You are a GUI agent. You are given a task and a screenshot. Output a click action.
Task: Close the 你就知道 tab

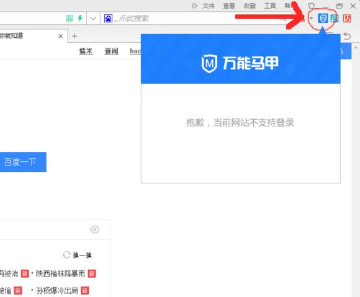tap(61, 36)
